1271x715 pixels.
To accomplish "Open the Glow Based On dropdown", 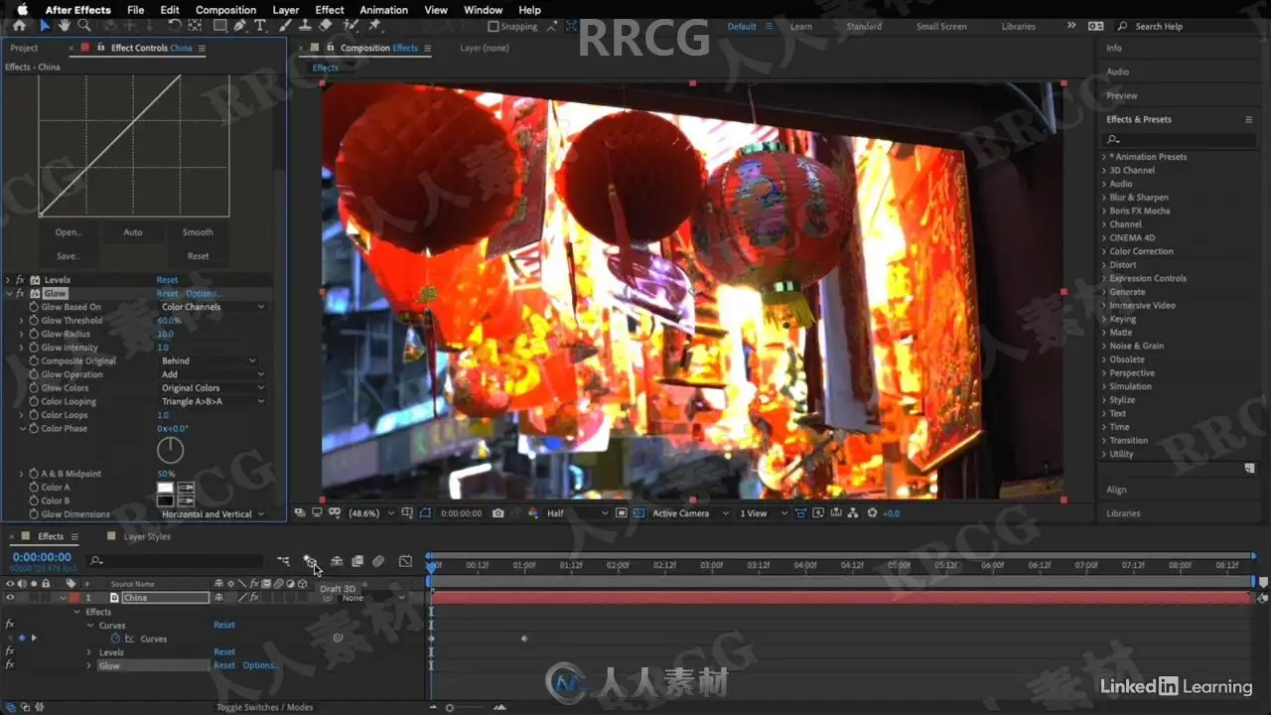I will click(x=212, y=307).
